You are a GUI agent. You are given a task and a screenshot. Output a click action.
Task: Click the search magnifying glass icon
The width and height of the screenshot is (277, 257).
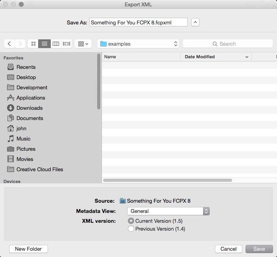click(215, 44)
